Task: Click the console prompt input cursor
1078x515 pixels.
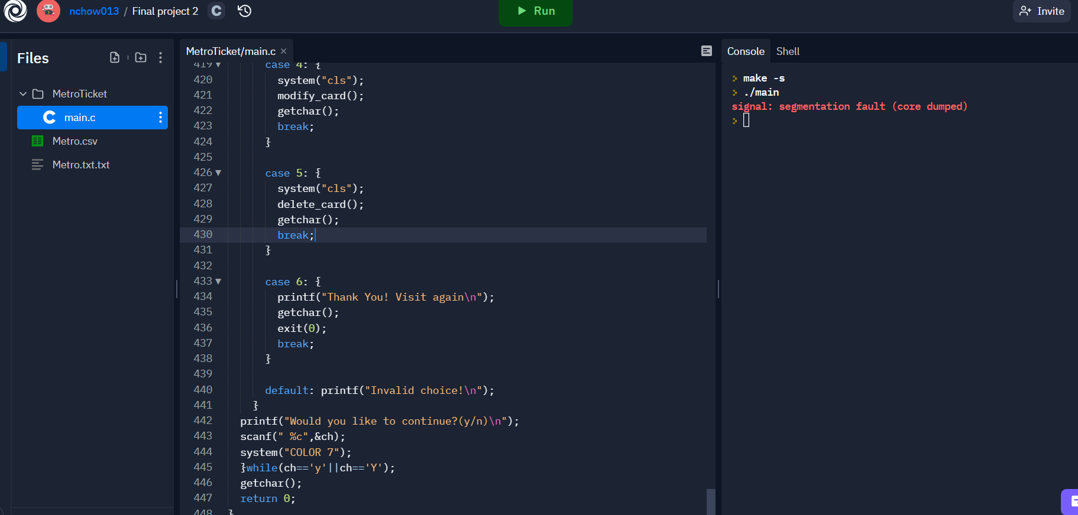Action: coord(746,120)
